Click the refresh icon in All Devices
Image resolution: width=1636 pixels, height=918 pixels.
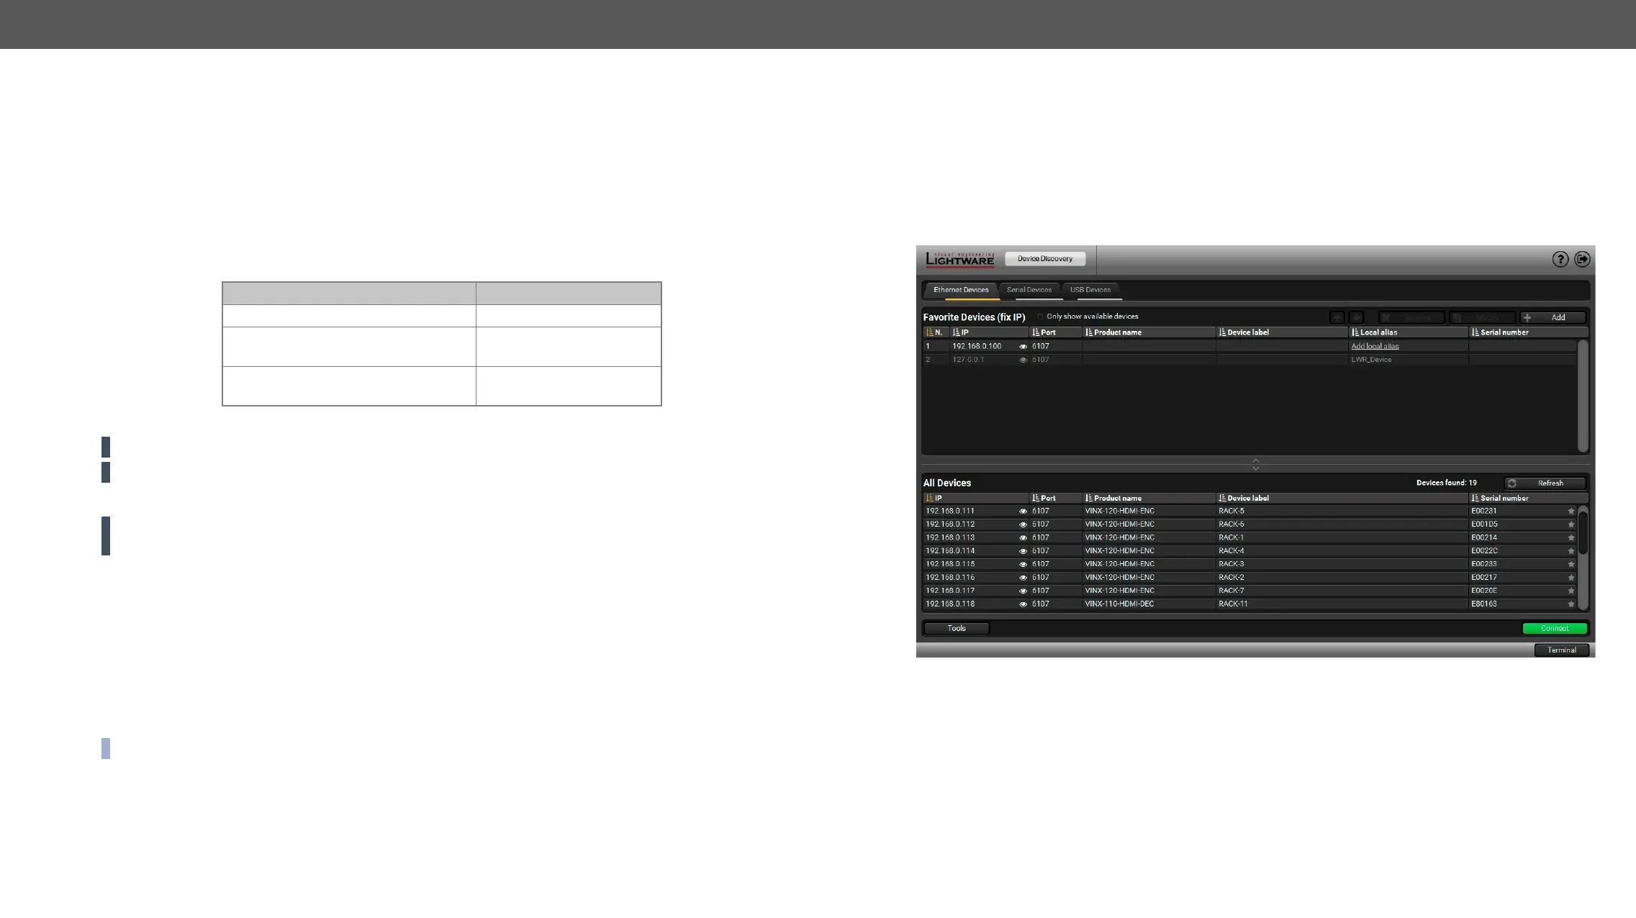[x=1512, y=483]
